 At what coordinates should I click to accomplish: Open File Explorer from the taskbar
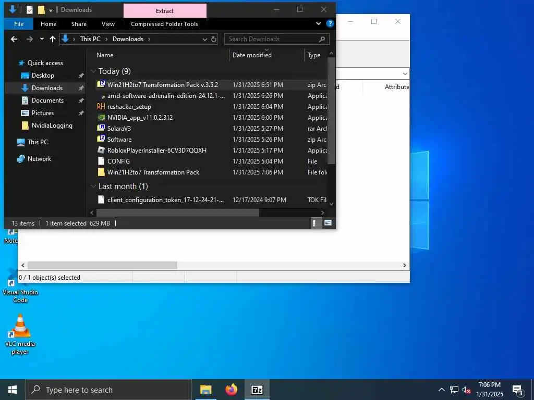(205, 390)
